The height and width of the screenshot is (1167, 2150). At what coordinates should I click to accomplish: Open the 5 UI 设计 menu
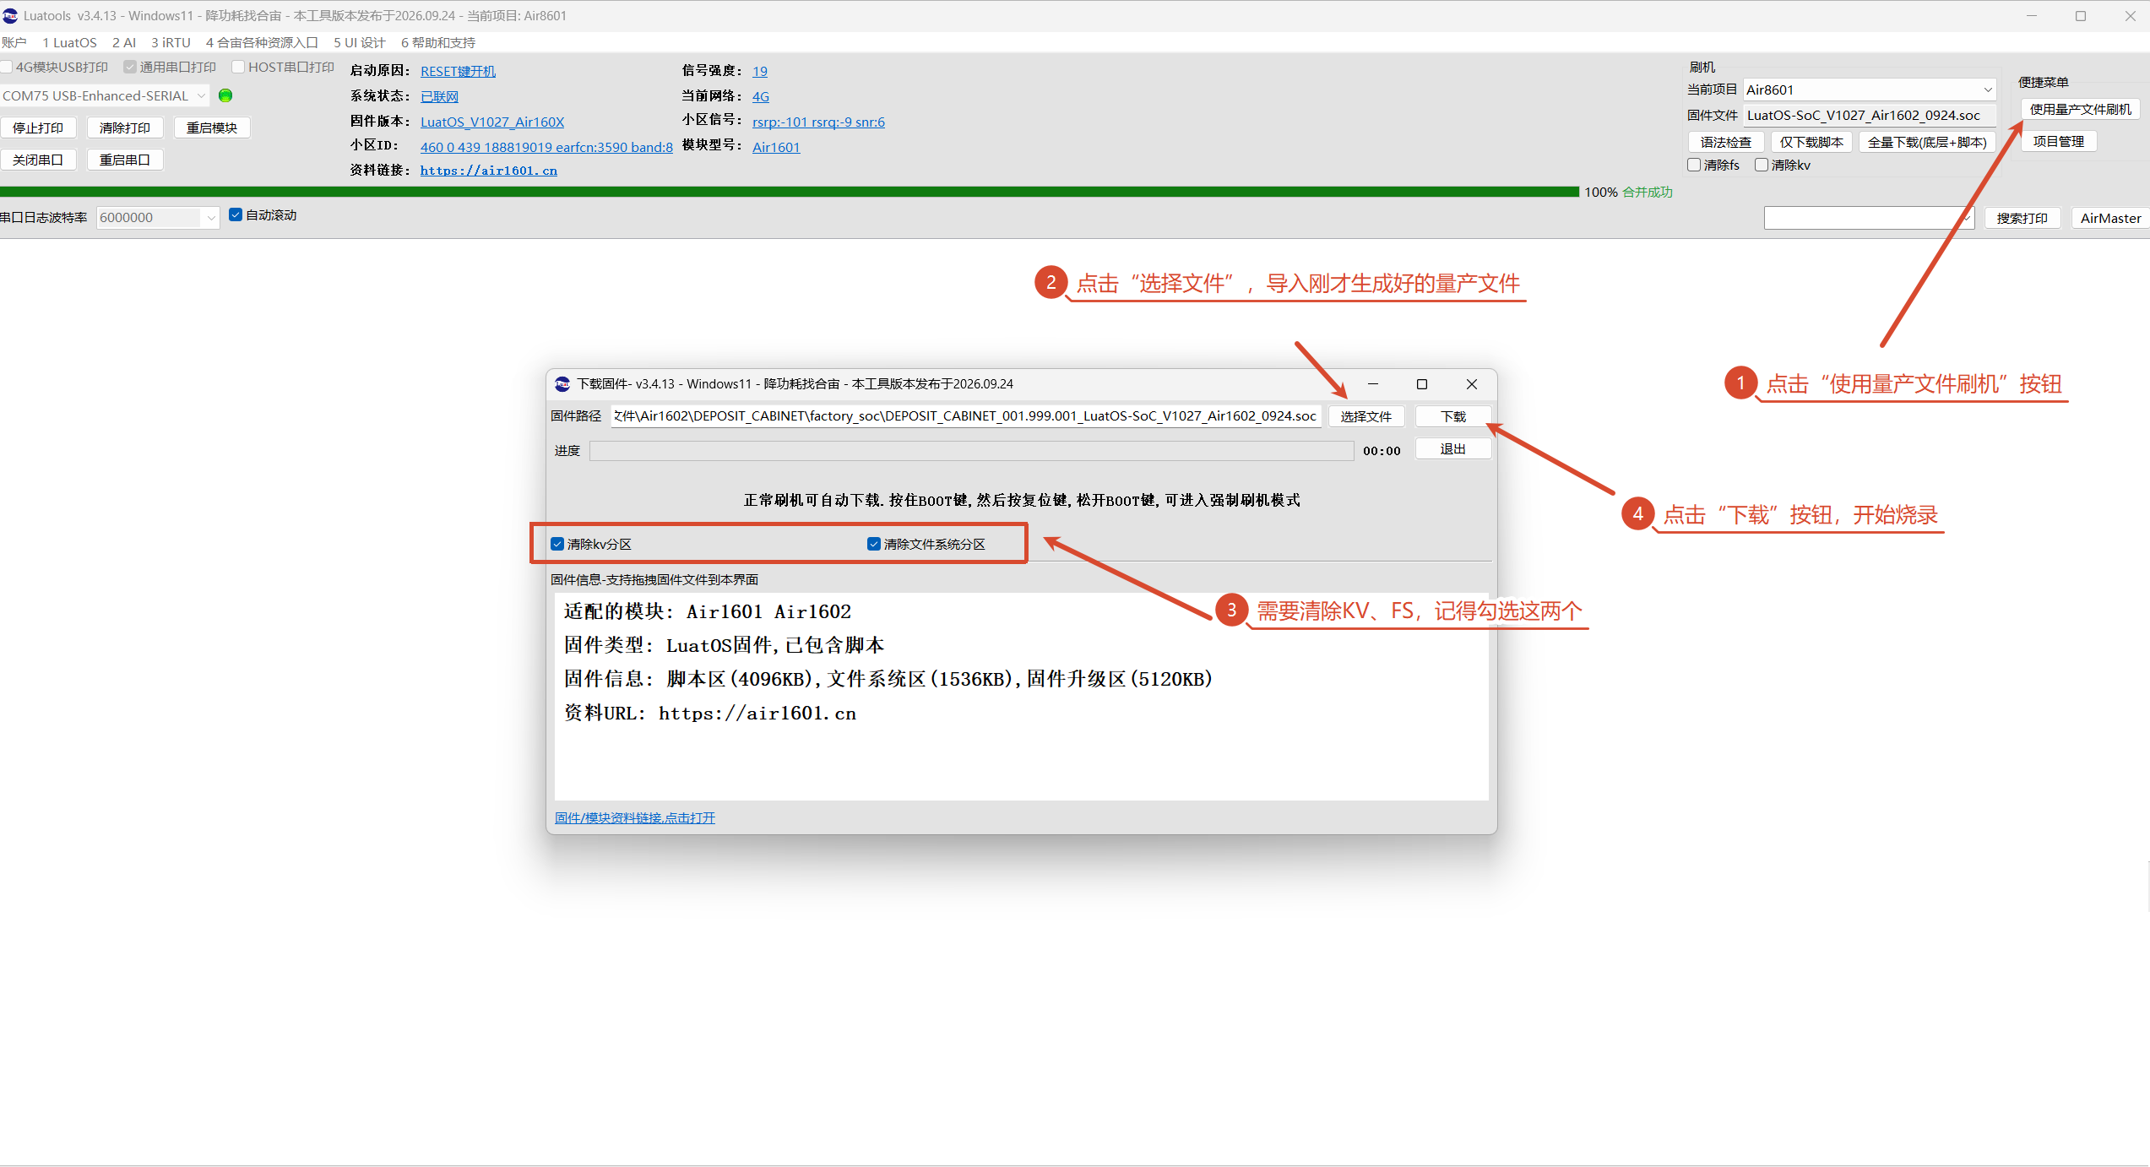click(360, 42)
